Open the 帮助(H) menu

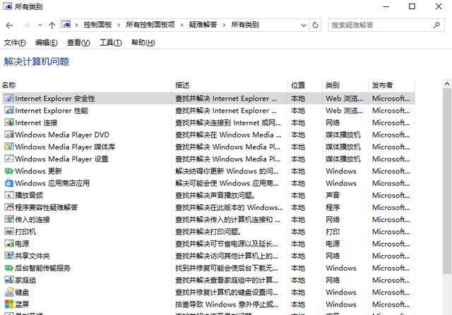[143, 43]
